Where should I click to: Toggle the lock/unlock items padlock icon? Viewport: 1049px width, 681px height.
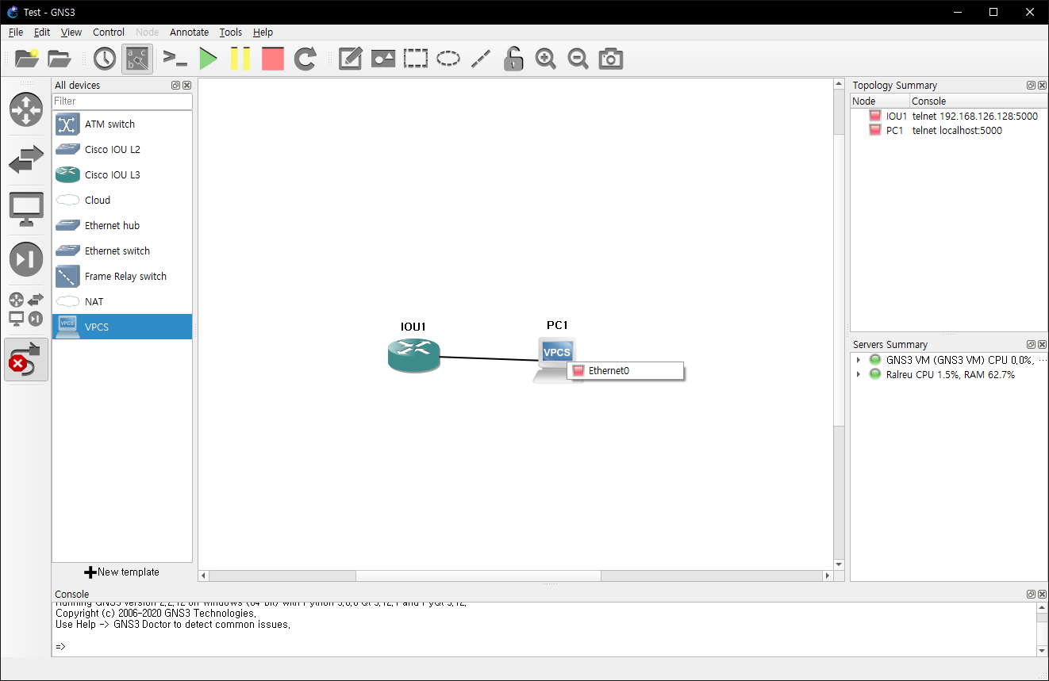[513, 59]
